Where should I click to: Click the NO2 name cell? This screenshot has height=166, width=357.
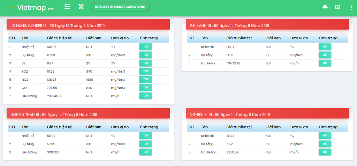point(25,80)
